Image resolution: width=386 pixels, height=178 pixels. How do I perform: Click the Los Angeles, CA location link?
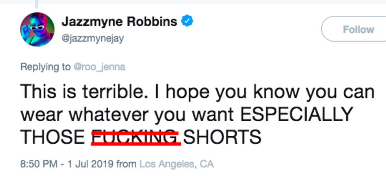176,163
